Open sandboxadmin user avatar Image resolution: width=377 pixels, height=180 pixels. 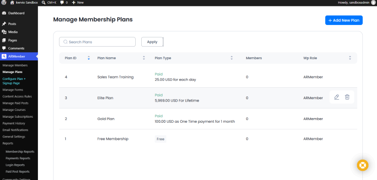[x=373, y=3]
